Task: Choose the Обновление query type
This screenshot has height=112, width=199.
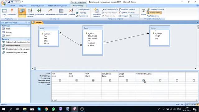Action: (x=50, y=12)
